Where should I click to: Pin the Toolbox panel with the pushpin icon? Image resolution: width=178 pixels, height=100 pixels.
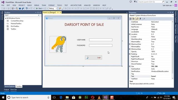(38, 12)
